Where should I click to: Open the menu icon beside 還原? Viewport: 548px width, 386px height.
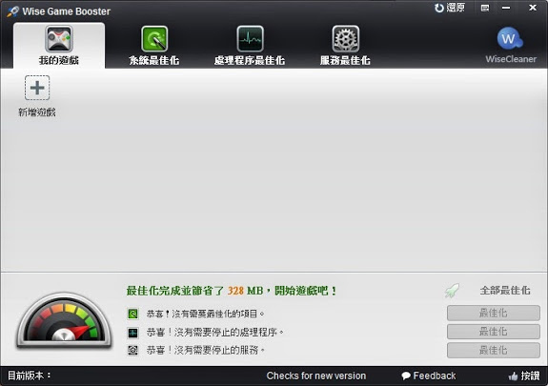tap(485, 8)
